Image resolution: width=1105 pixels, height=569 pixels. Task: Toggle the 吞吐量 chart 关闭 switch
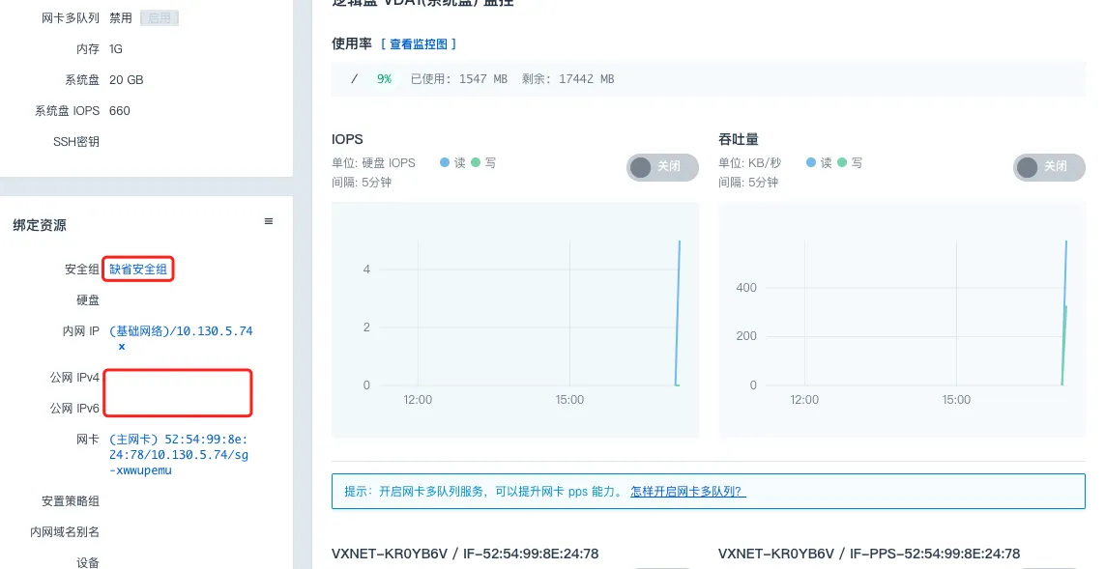click(x=1049, y=167)
